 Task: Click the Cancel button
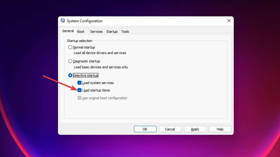[170, 129]
